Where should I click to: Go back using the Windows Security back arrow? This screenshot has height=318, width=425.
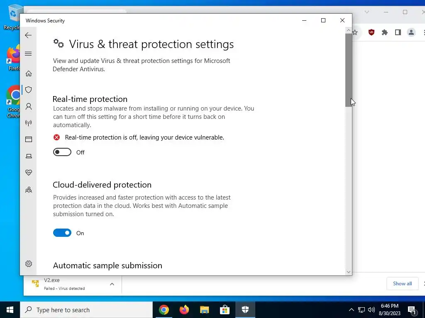pyautogui.click(x=28, y=35)
